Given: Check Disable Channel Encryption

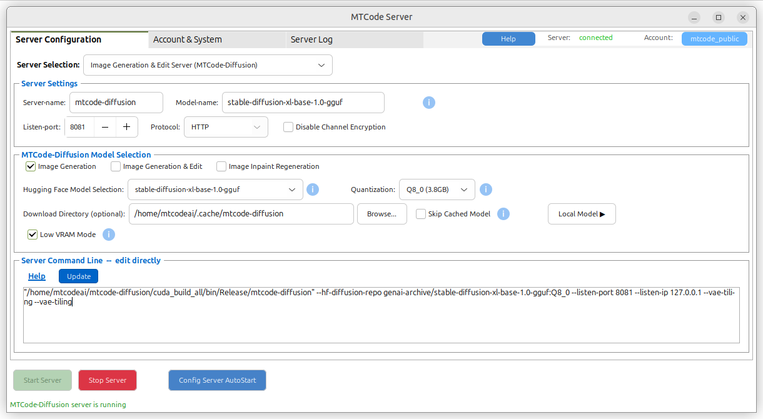Looking at the screenshot, I should [288, 127].
